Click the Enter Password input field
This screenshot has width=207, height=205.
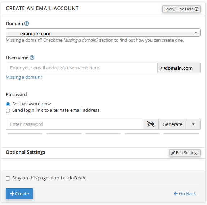(x=74, y=124)
